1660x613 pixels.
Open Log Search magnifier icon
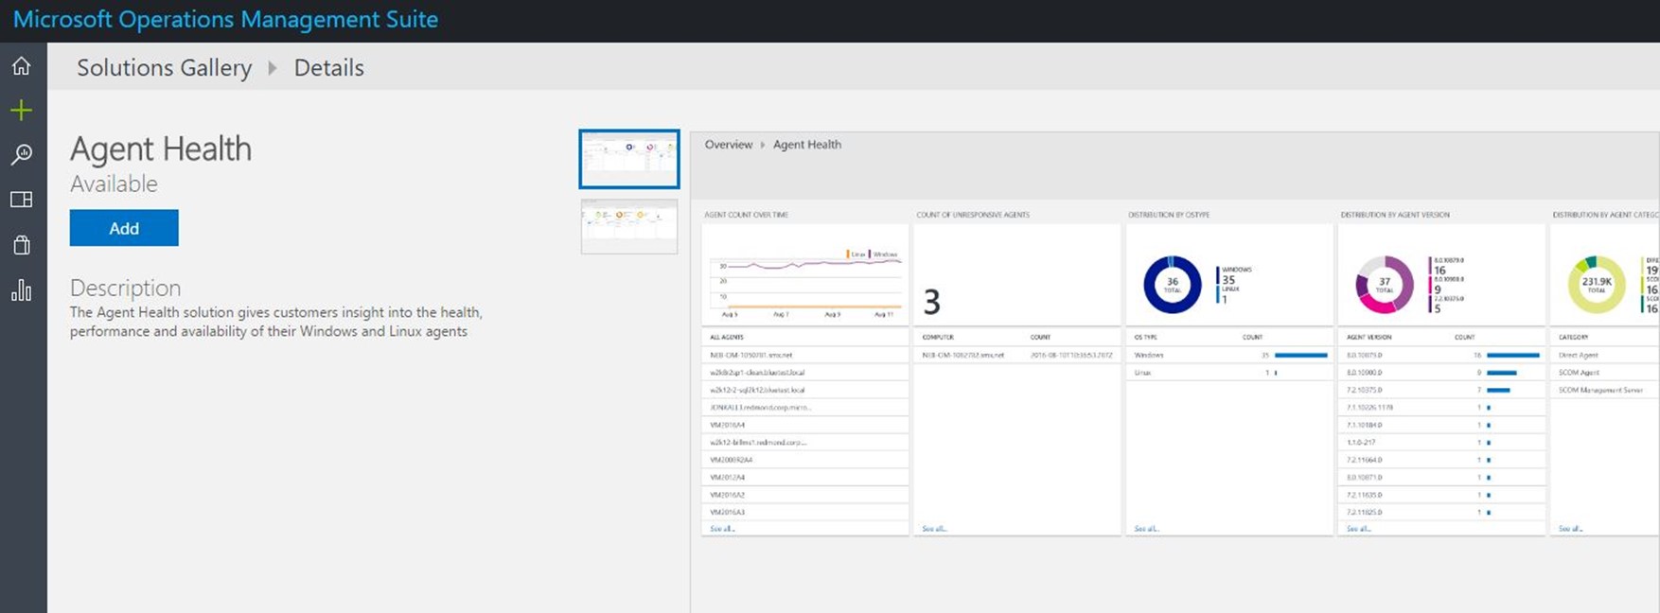coord(21,154)
